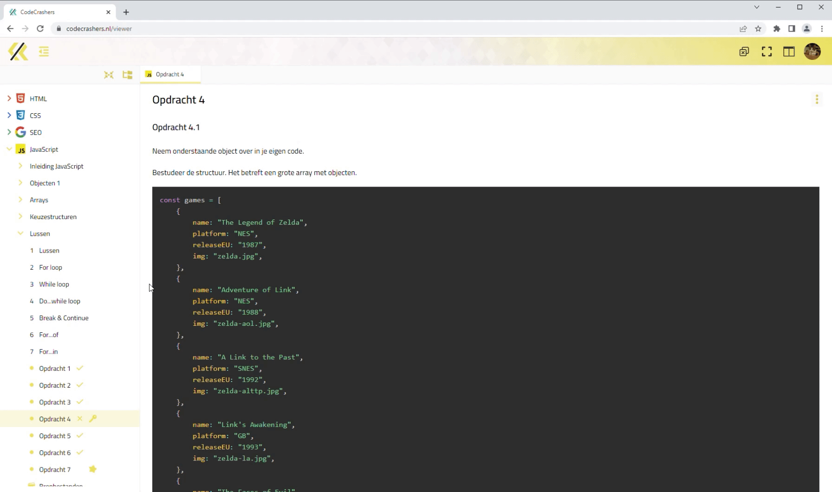Open the For loop lesson
This screenshot has width=832, height=492.
click(51, 267)
